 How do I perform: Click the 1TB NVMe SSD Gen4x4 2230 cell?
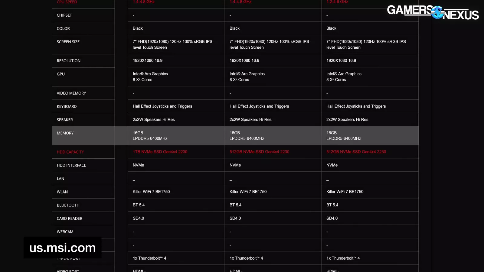160,152
